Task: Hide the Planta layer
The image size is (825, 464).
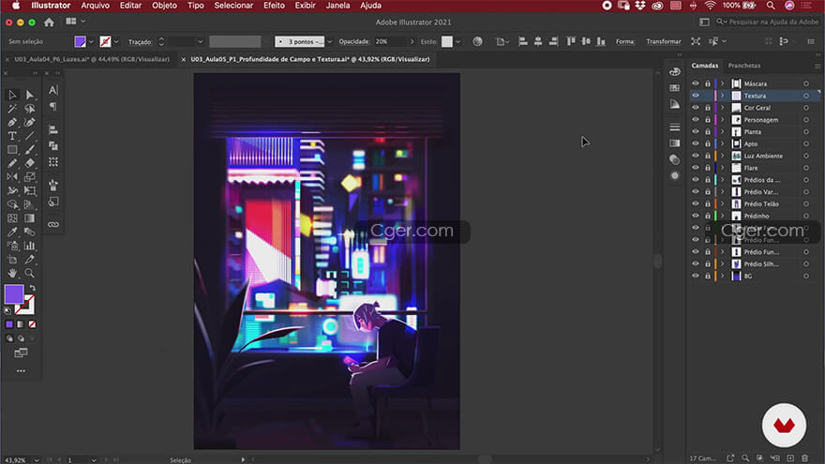Action: pyautogui.click(x=696, y=131)
